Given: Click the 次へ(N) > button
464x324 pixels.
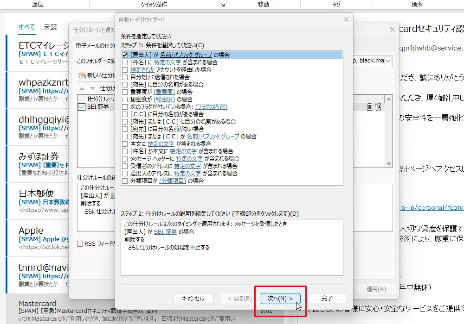Looking at the screenshot, I should [x=281, y=299].
